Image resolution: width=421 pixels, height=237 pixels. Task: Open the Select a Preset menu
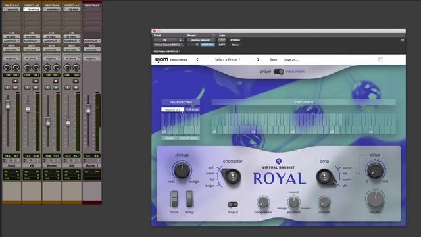click(x=228, y=60)
